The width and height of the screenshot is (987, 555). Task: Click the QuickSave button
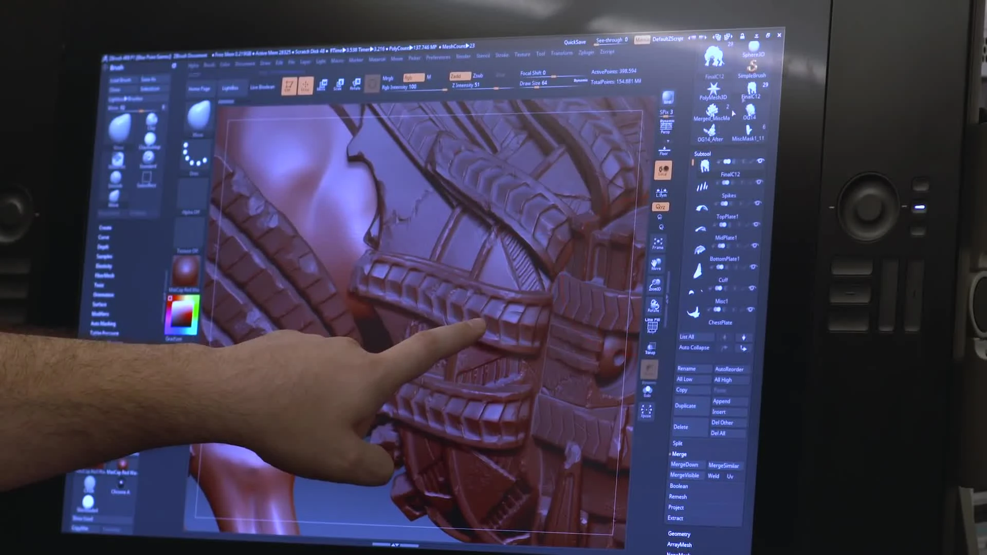coord(575,42)
